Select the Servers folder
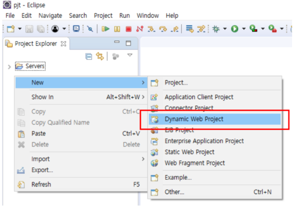The width and height of the screenshot is (300, 209). point(30,66)
